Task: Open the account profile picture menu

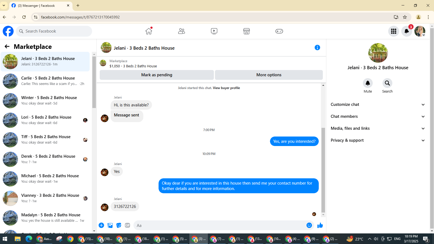Action: click(420, 31)
